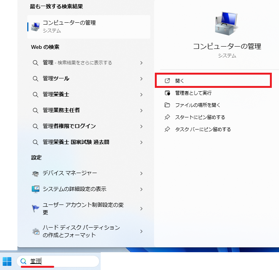Click search icon beside 管理者権限でログイン
The height and width of the screenshot is (270, 279).
pyautogui.click(x=36, y=126)
